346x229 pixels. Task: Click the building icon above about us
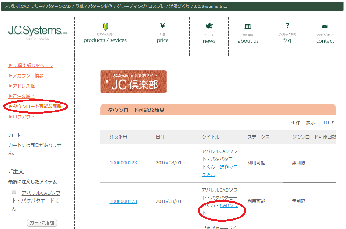point(248,26)
